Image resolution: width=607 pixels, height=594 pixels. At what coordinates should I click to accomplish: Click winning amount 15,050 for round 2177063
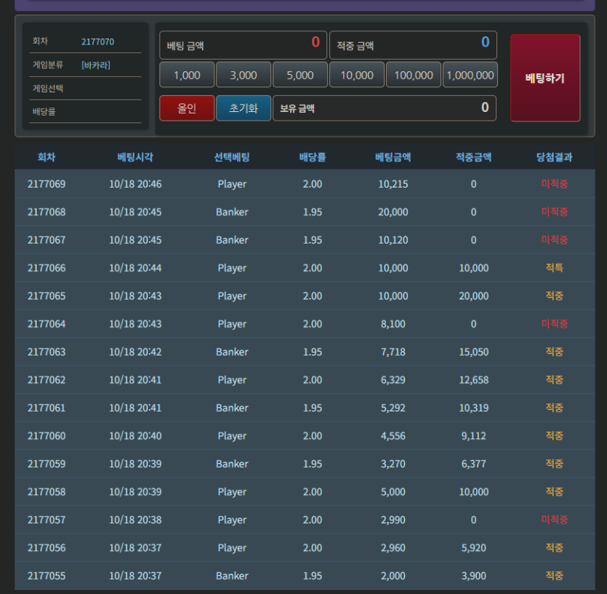(x=473, y=352)
